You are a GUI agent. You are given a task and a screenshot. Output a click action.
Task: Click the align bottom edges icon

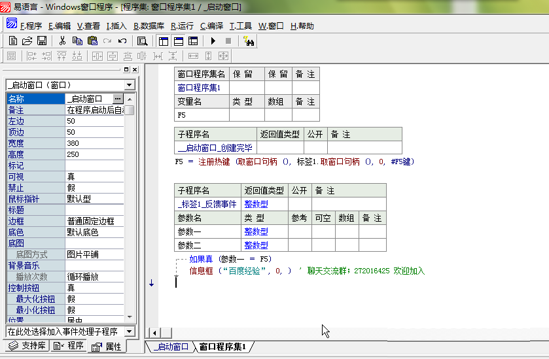(77, 56)
